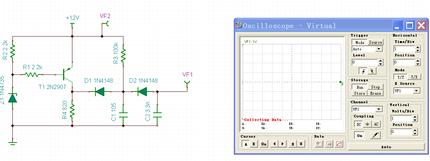Viewport: 430px width, 161px height.
Task: Click the cursor step-up arrow icon
Action: 293,144
